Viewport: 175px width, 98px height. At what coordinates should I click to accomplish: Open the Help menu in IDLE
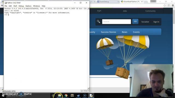click(x=43, y=6)
